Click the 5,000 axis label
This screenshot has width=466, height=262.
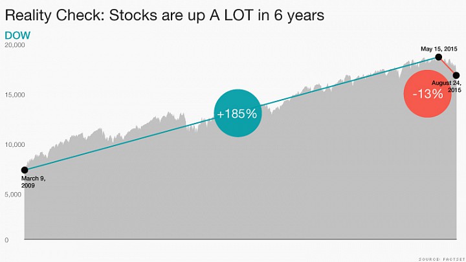[13, 195]
